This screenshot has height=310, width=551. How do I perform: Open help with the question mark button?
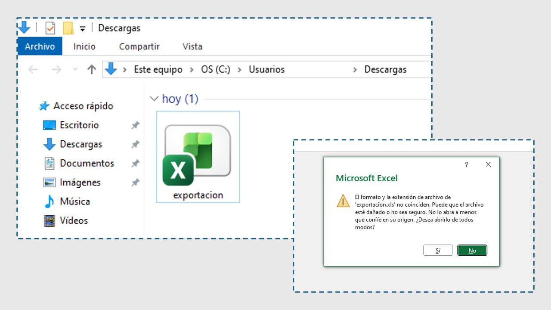click(x=466, y=164)
